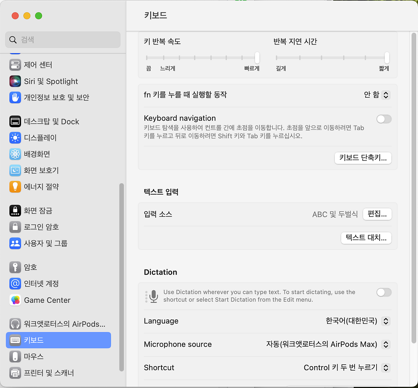This screenshot has height=388, width=418.
Task: Click the ABC 및 두벌식 input source text
Action: [x=335, y=214]
